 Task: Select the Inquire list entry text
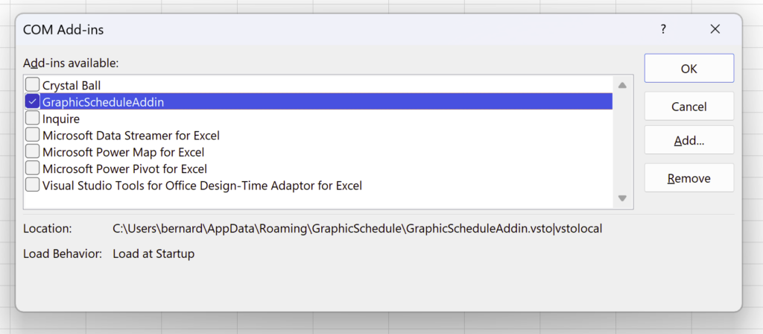tap(61, 119)
